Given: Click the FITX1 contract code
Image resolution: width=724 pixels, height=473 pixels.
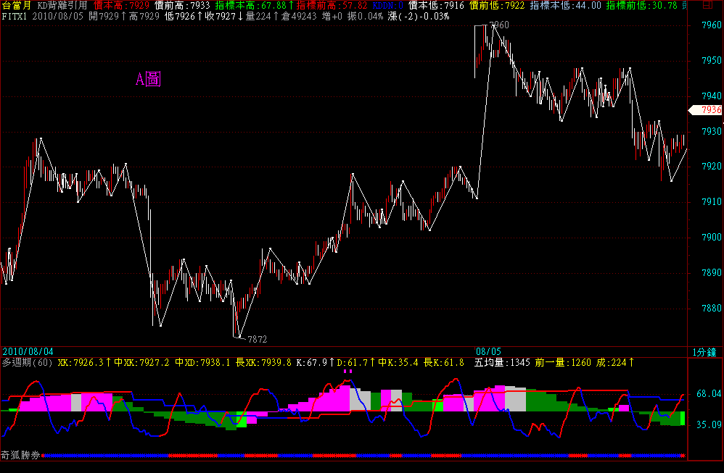Looking at the screenshot, I should [x=15, y=16].
